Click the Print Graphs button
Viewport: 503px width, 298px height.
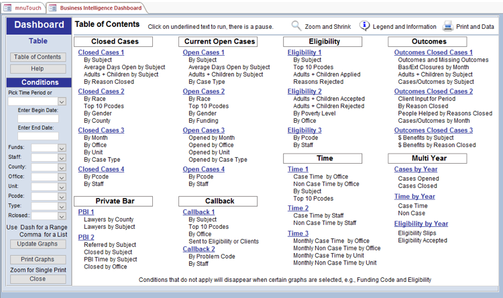point(38,259)
